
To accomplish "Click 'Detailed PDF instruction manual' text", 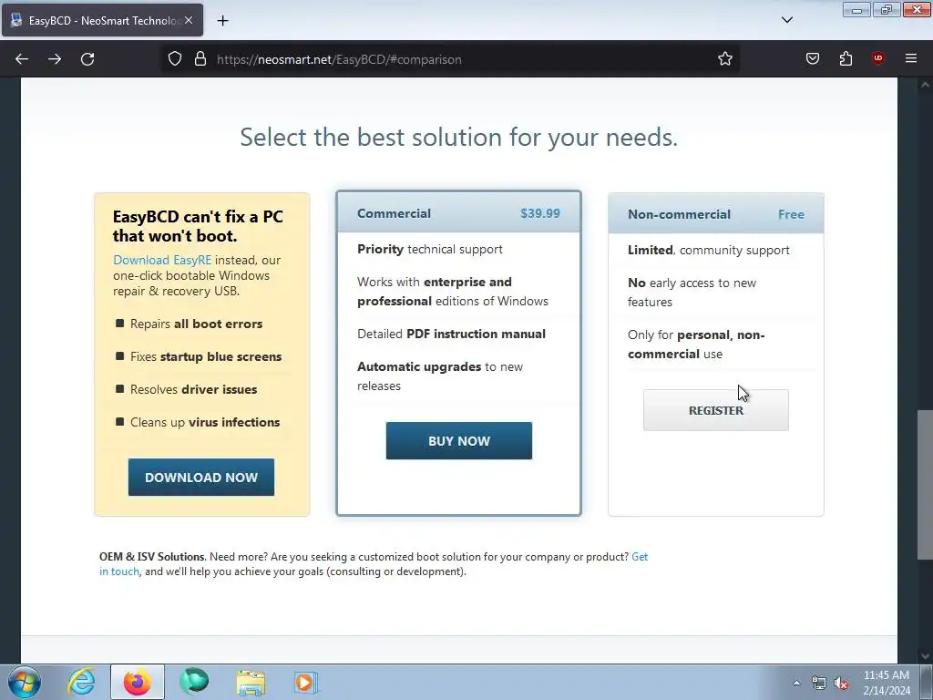I will pos(451,334).
